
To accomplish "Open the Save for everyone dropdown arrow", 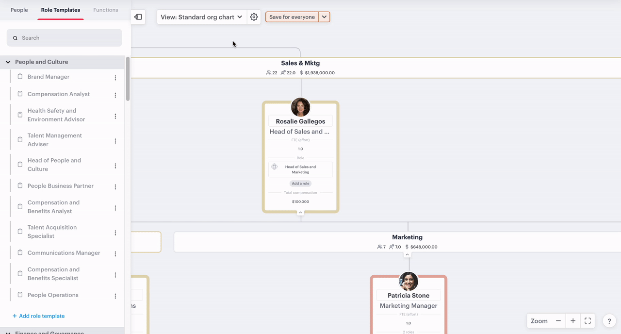I will (325, 17).
